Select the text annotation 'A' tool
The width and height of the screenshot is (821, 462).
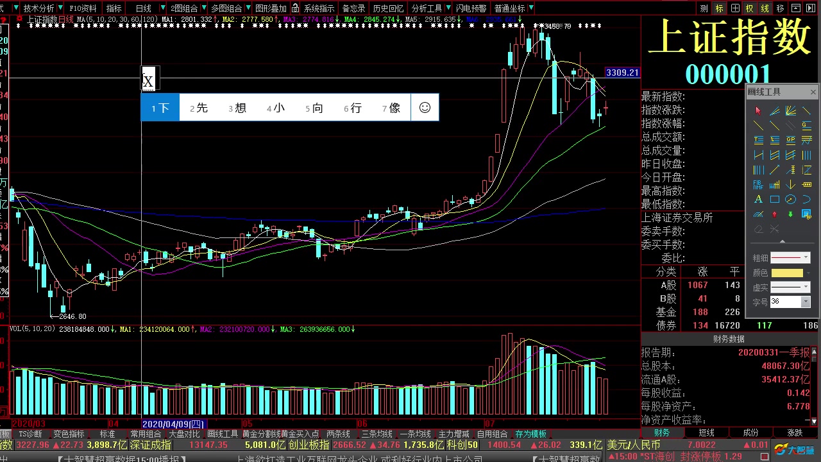tap(758, 199)
